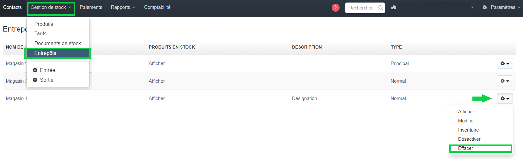
Task: Select Entrepôts from the stock menu
Action: 46,53
